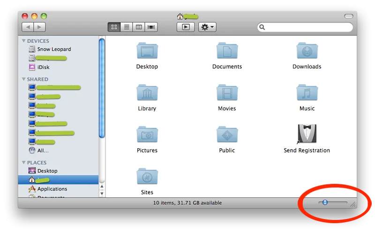Select the Sites folder icon
Viewport: 375px width, 233px height.
point(147,176)
